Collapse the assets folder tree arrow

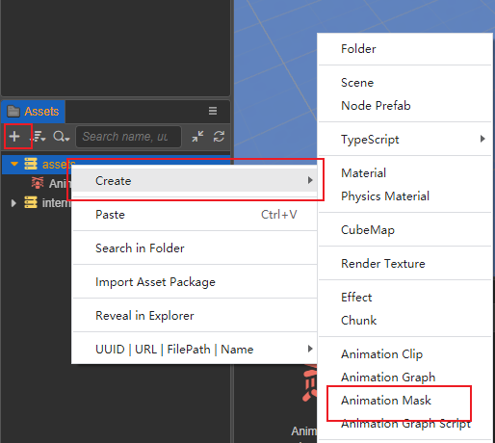click(x=14, y=164)
